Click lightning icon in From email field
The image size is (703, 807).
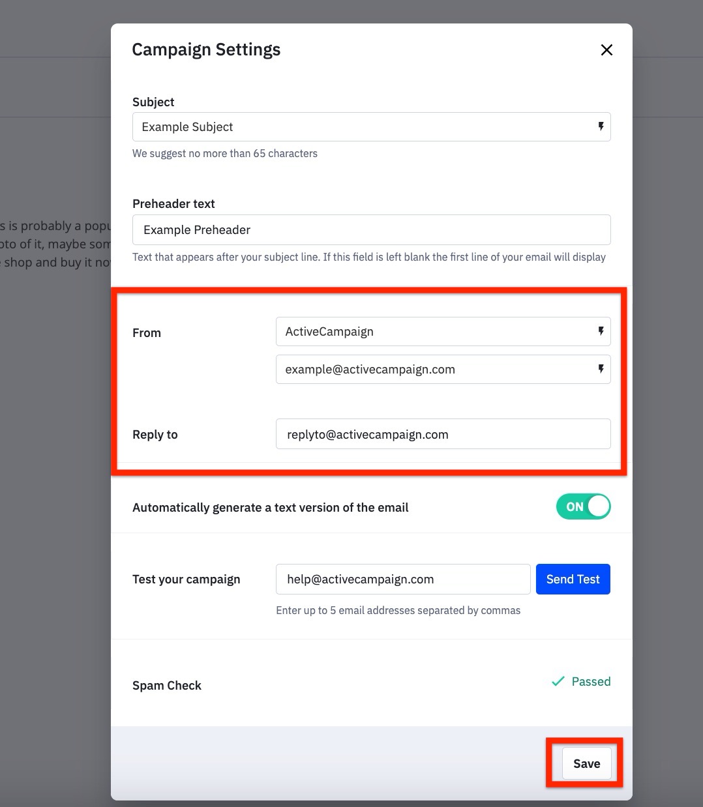click(601, 369)
